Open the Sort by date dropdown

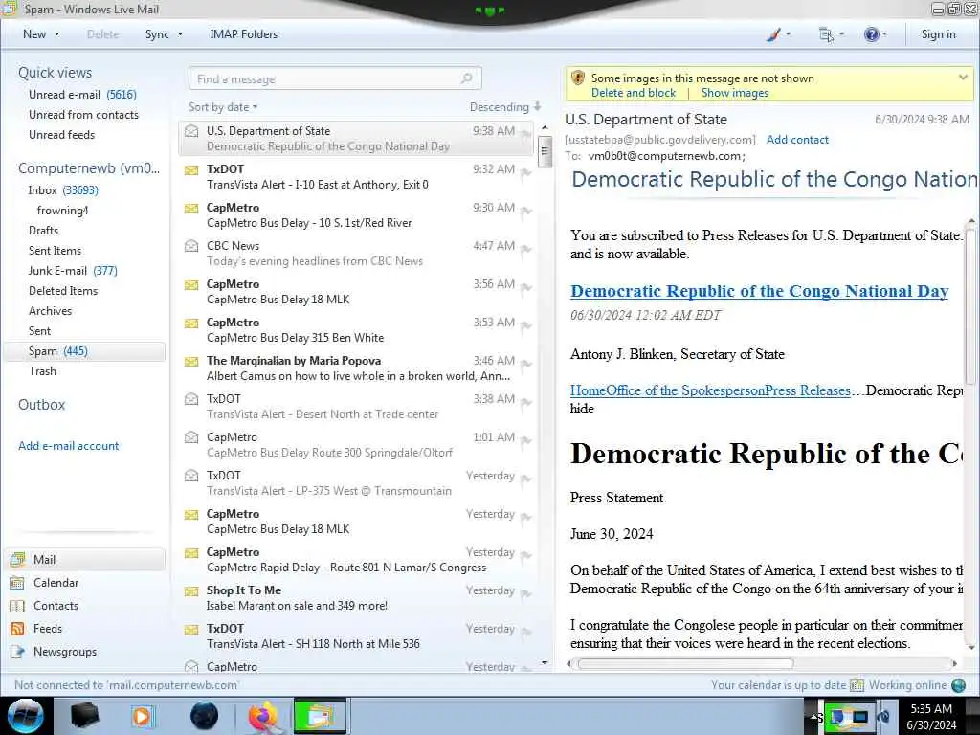coord(223,107)
